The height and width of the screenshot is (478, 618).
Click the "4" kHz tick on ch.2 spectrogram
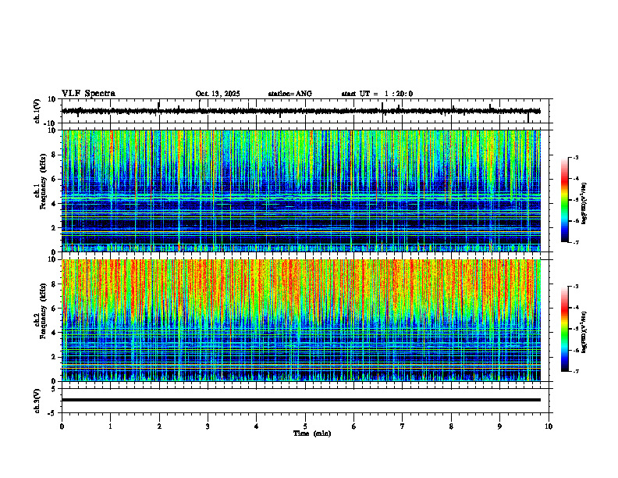point(54,333)
